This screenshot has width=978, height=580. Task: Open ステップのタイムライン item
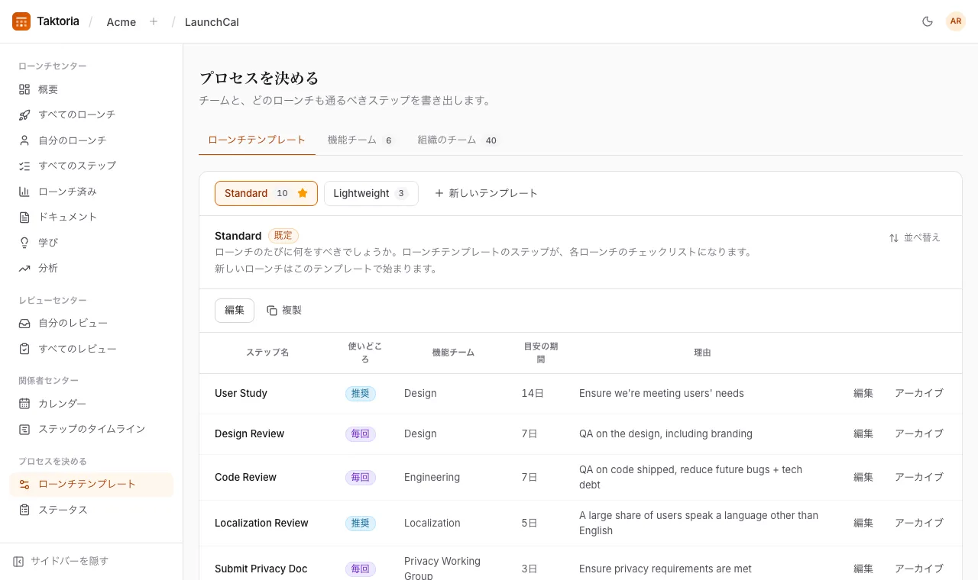[91, 429]
